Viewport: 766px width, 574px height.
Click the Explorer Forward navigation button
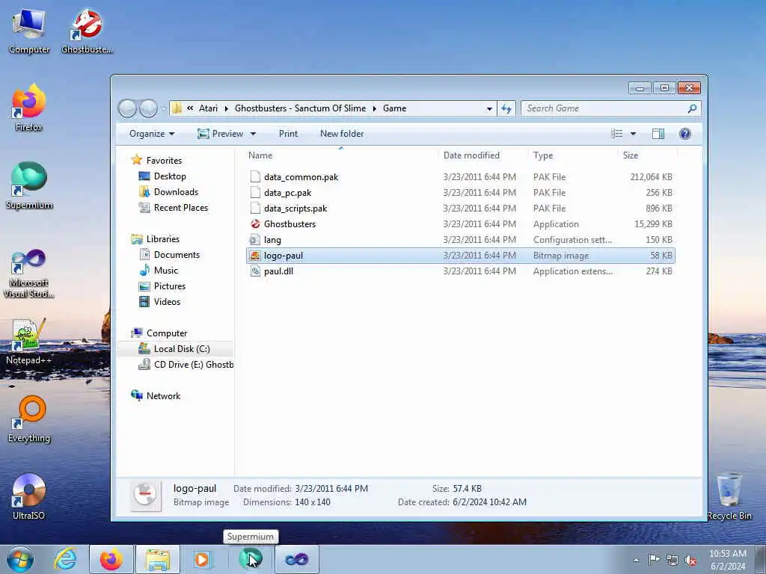[149, 108]
